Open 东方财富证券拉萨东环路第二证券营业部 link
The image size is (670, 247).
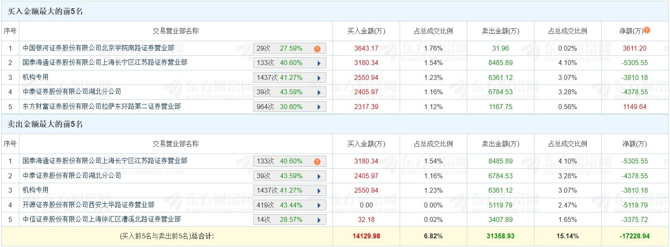click(x=102, y=107)
